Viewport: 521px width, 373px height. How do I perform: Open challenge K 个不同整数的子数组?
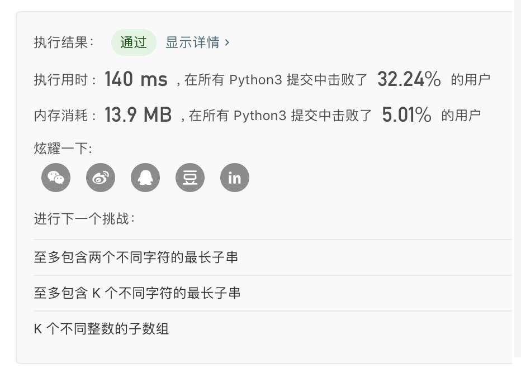point(101,329)
